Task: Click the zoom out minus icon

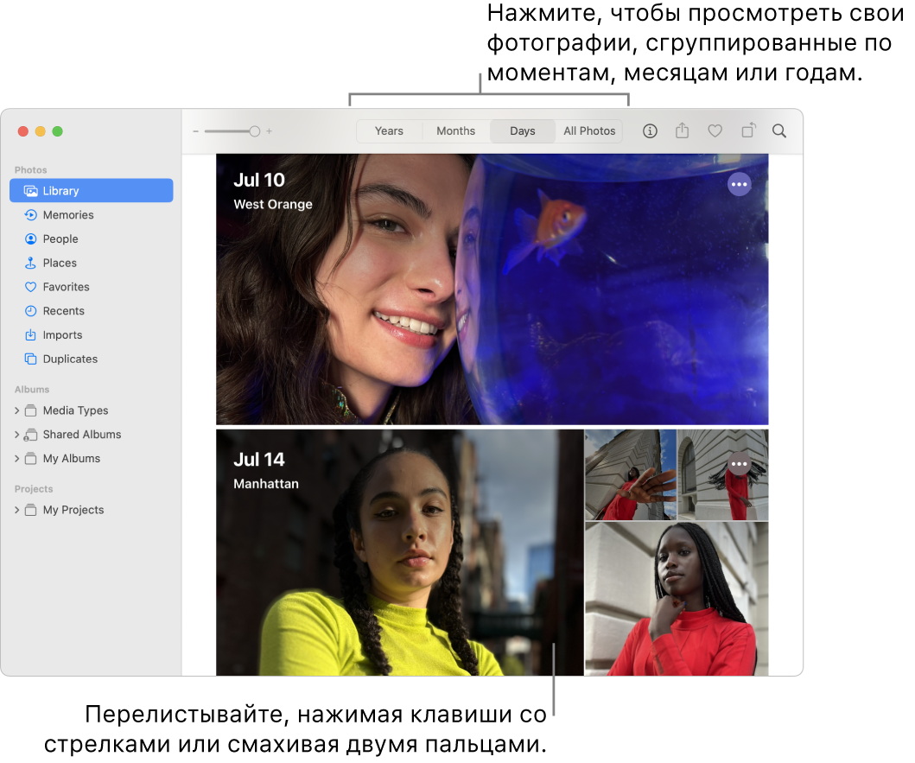Action: [x=196, y=131]
